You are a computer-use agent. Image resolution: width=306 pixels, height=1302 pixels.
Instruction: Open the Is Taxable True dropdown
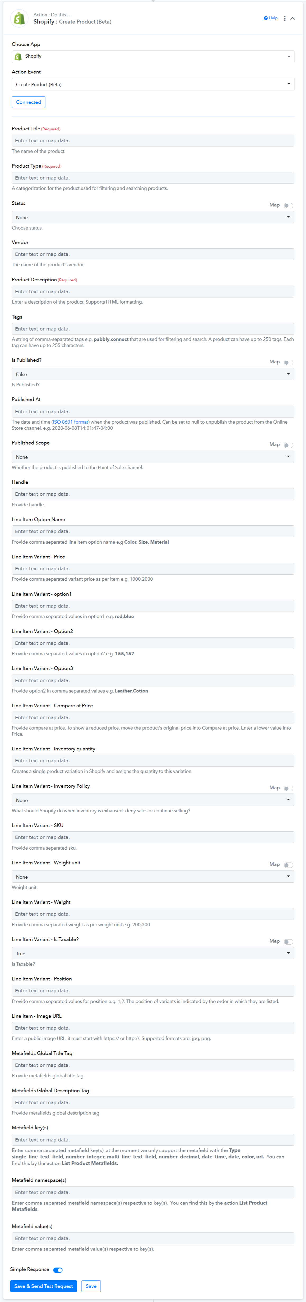coord(153,954)
